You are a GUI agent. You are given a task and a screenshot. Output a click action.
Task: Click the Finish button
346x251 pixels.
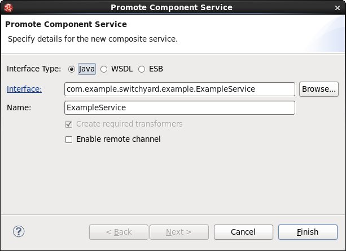click(x=308, y=232)
